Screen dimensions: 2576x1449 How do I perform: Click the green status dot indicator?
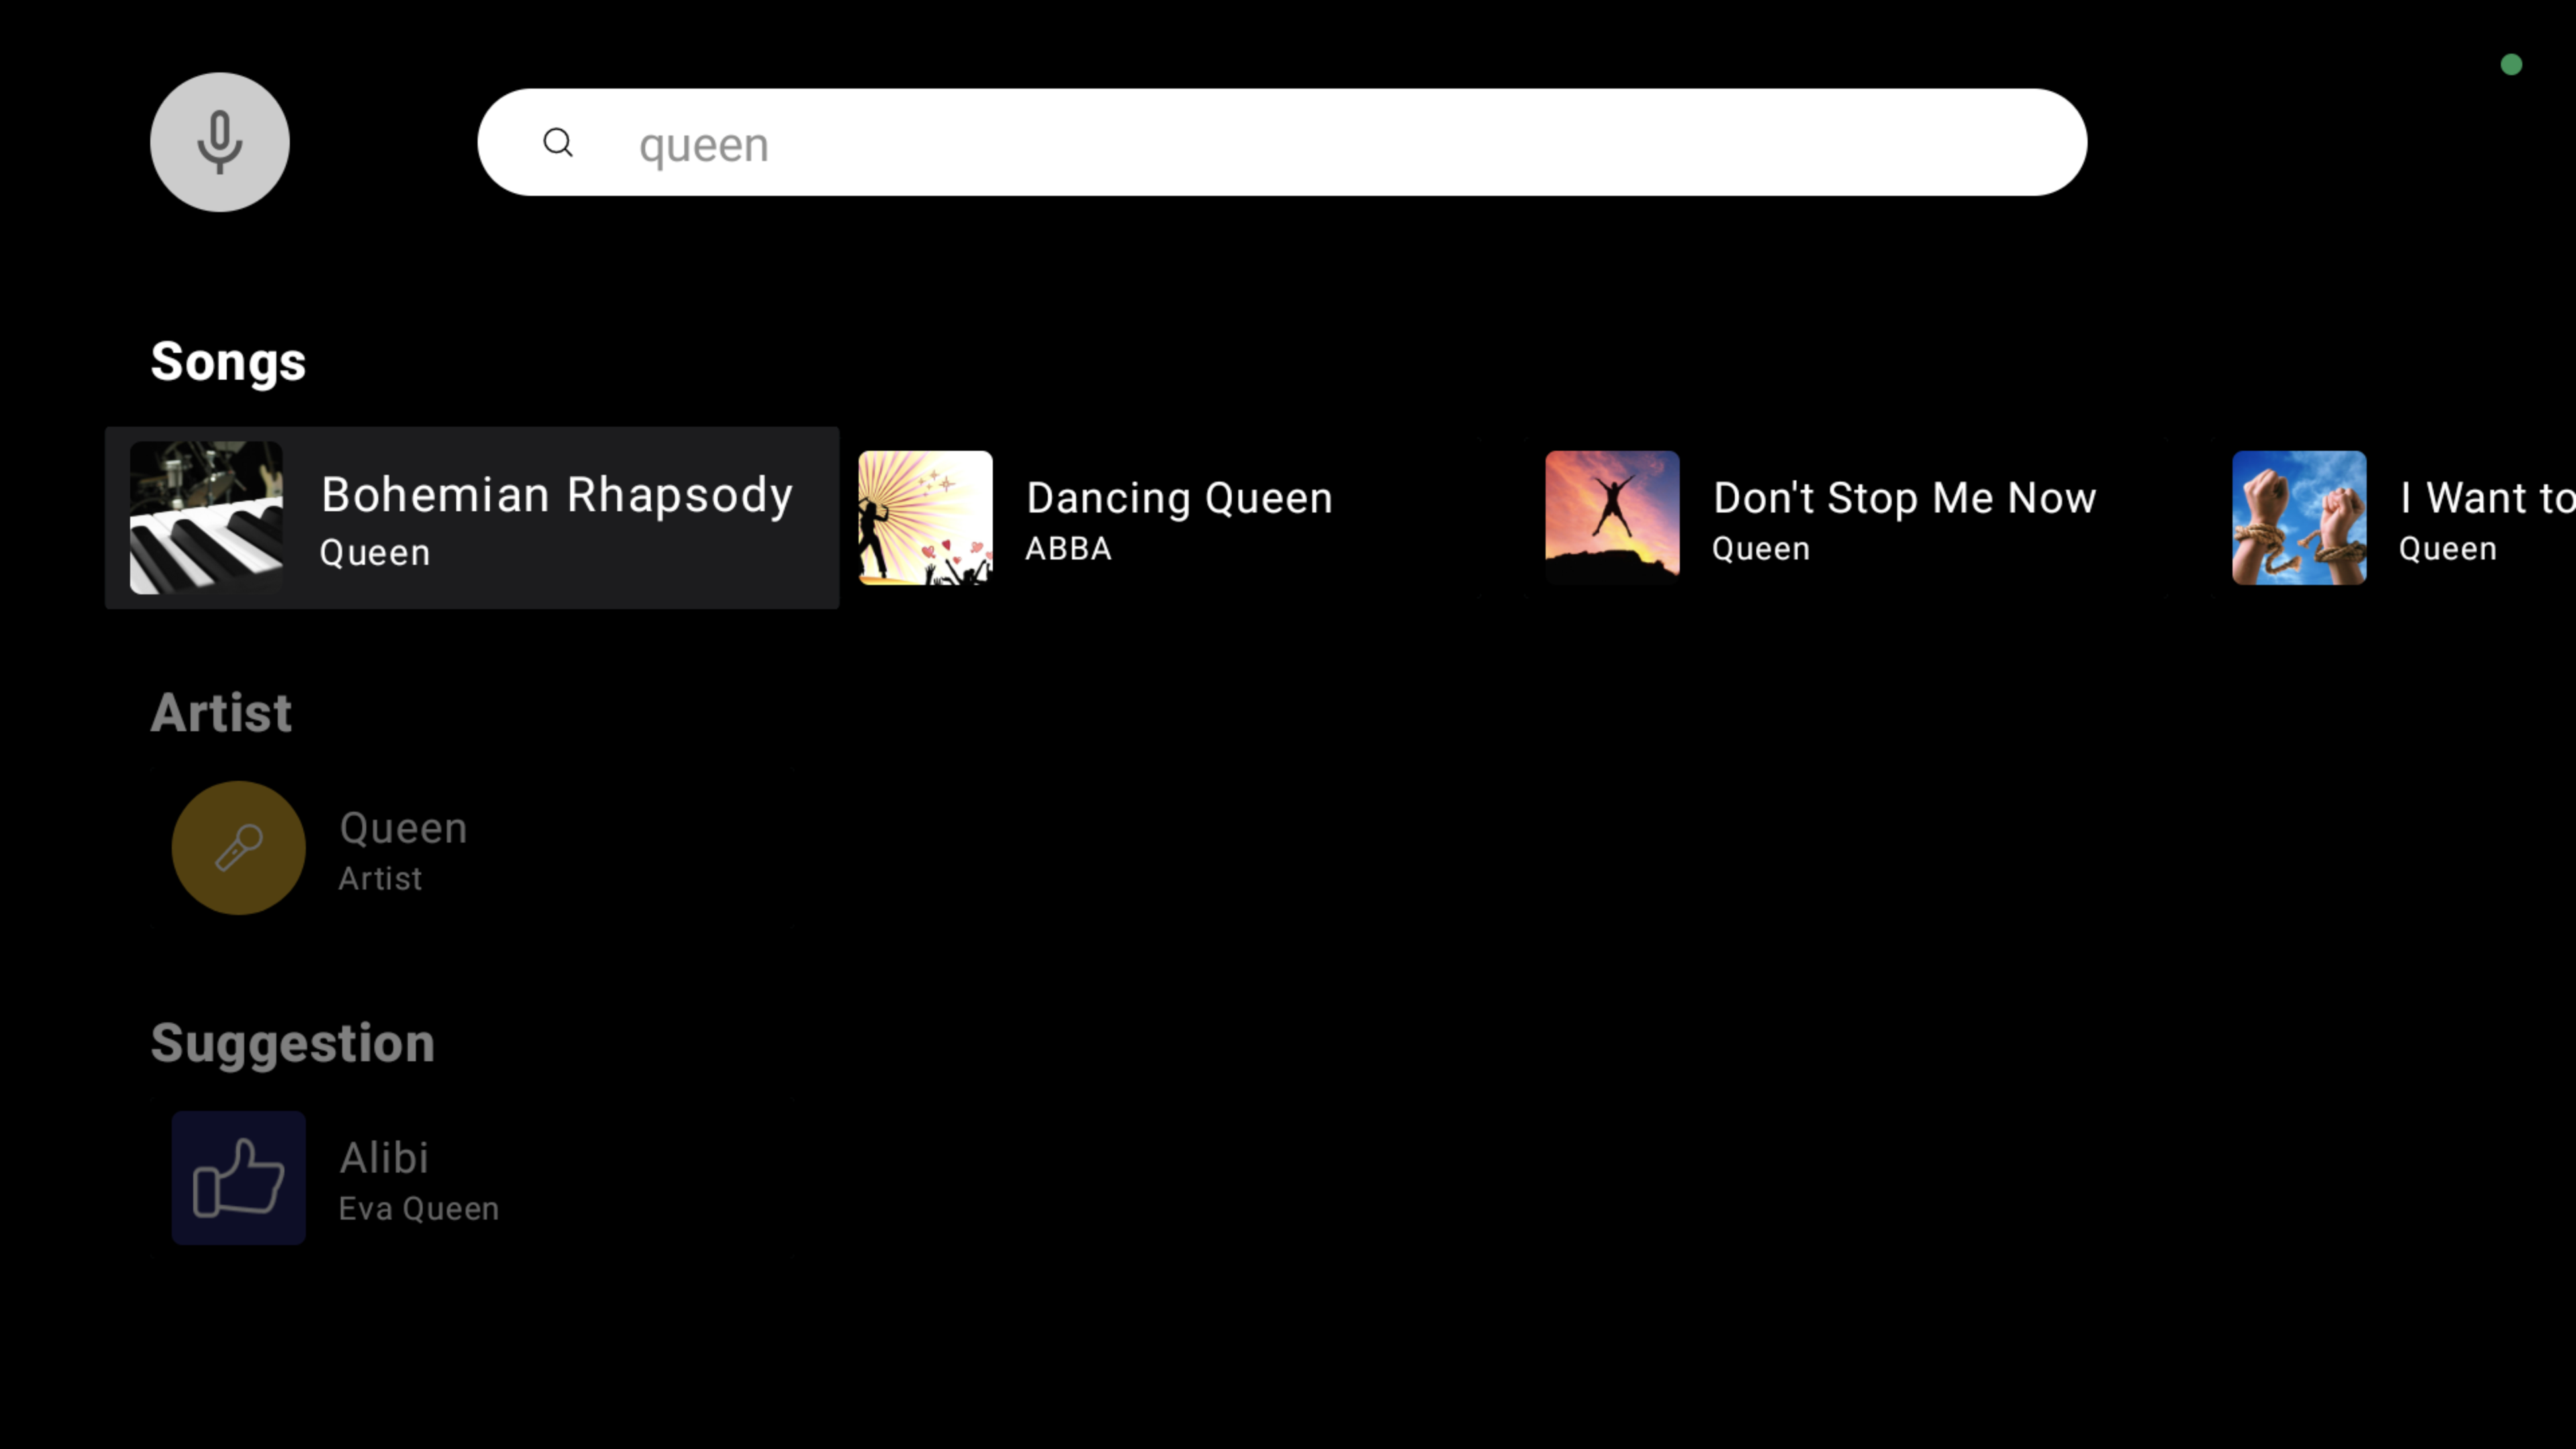pyautogui.click(x=2511, y=65)
